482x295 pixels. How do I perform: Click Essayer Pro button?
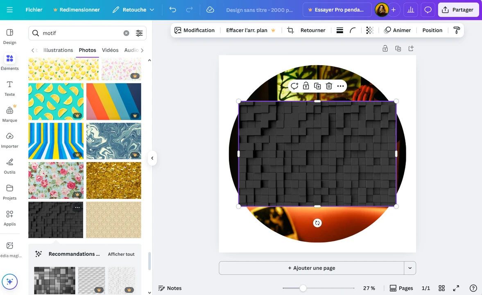[x=337, y=10]
